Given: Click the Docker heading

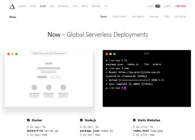Looking at the screenshot, I should click(37, 120).
